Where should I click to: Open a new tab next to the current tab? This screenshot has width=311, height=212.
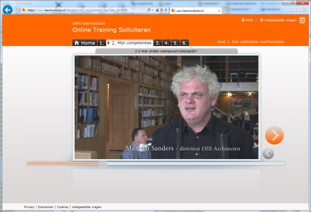coord(226,10)
